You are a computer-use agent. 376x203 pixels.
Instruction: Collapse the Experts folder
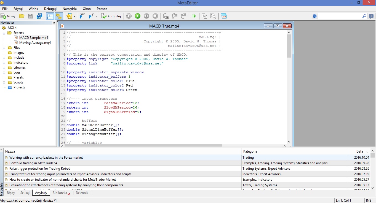tap(4, 33)
